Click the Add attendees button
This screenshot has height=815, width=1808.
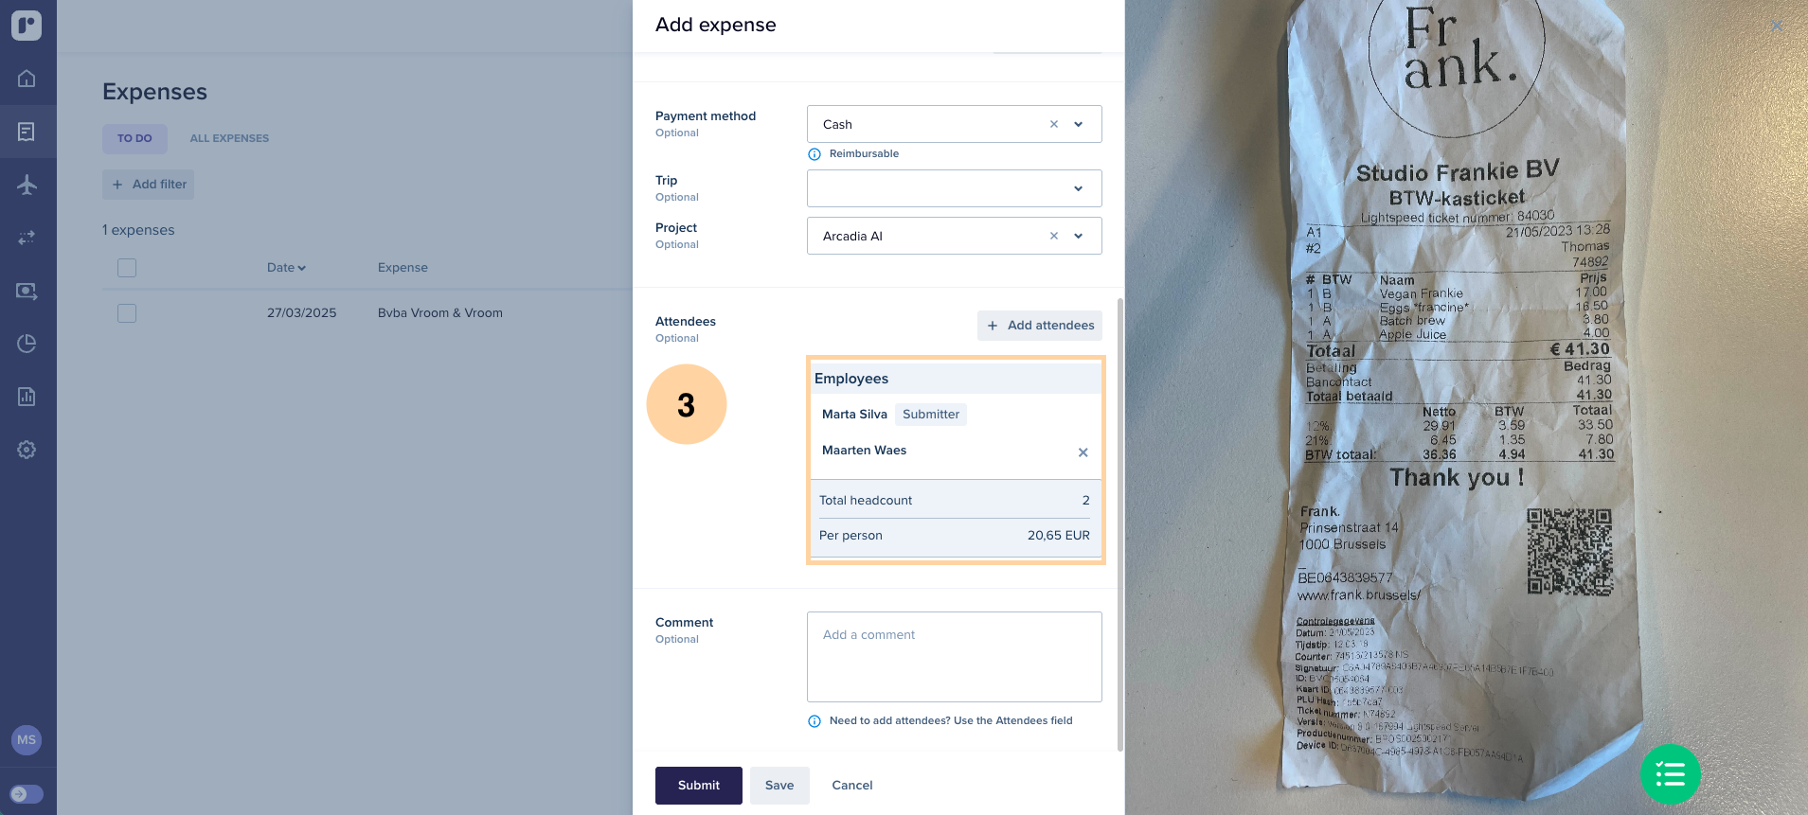click(1039, 325)
